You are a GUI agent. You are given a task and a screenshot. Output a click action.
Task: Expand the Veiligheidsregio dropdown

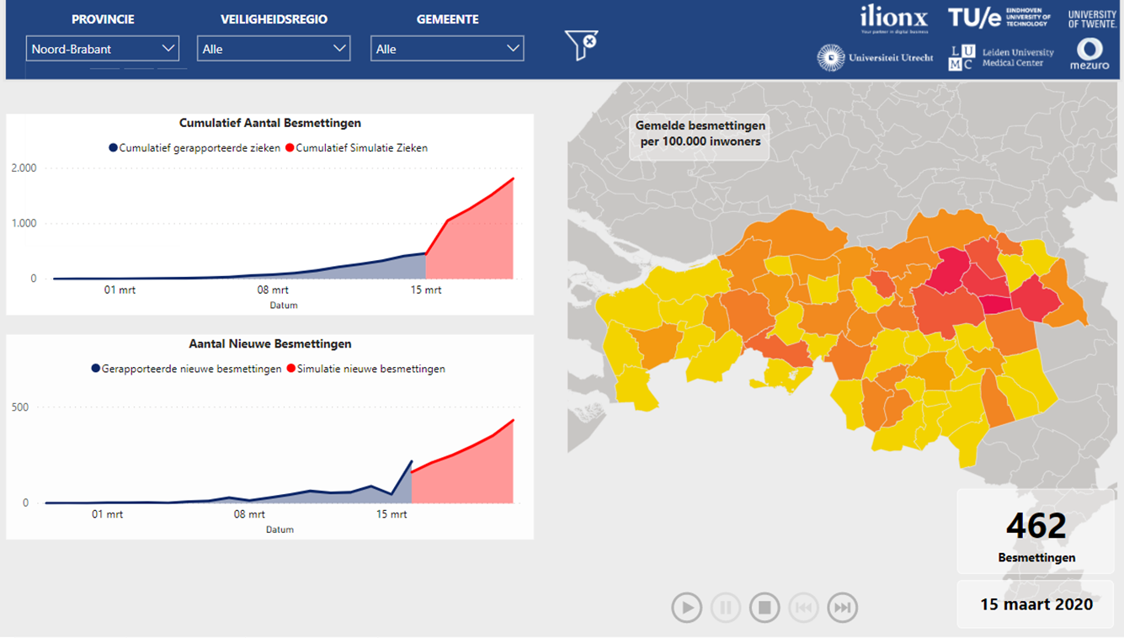[x=274, y=49]
